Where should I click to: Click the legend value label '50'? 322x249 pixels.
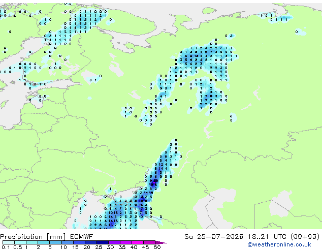(157, 247)
